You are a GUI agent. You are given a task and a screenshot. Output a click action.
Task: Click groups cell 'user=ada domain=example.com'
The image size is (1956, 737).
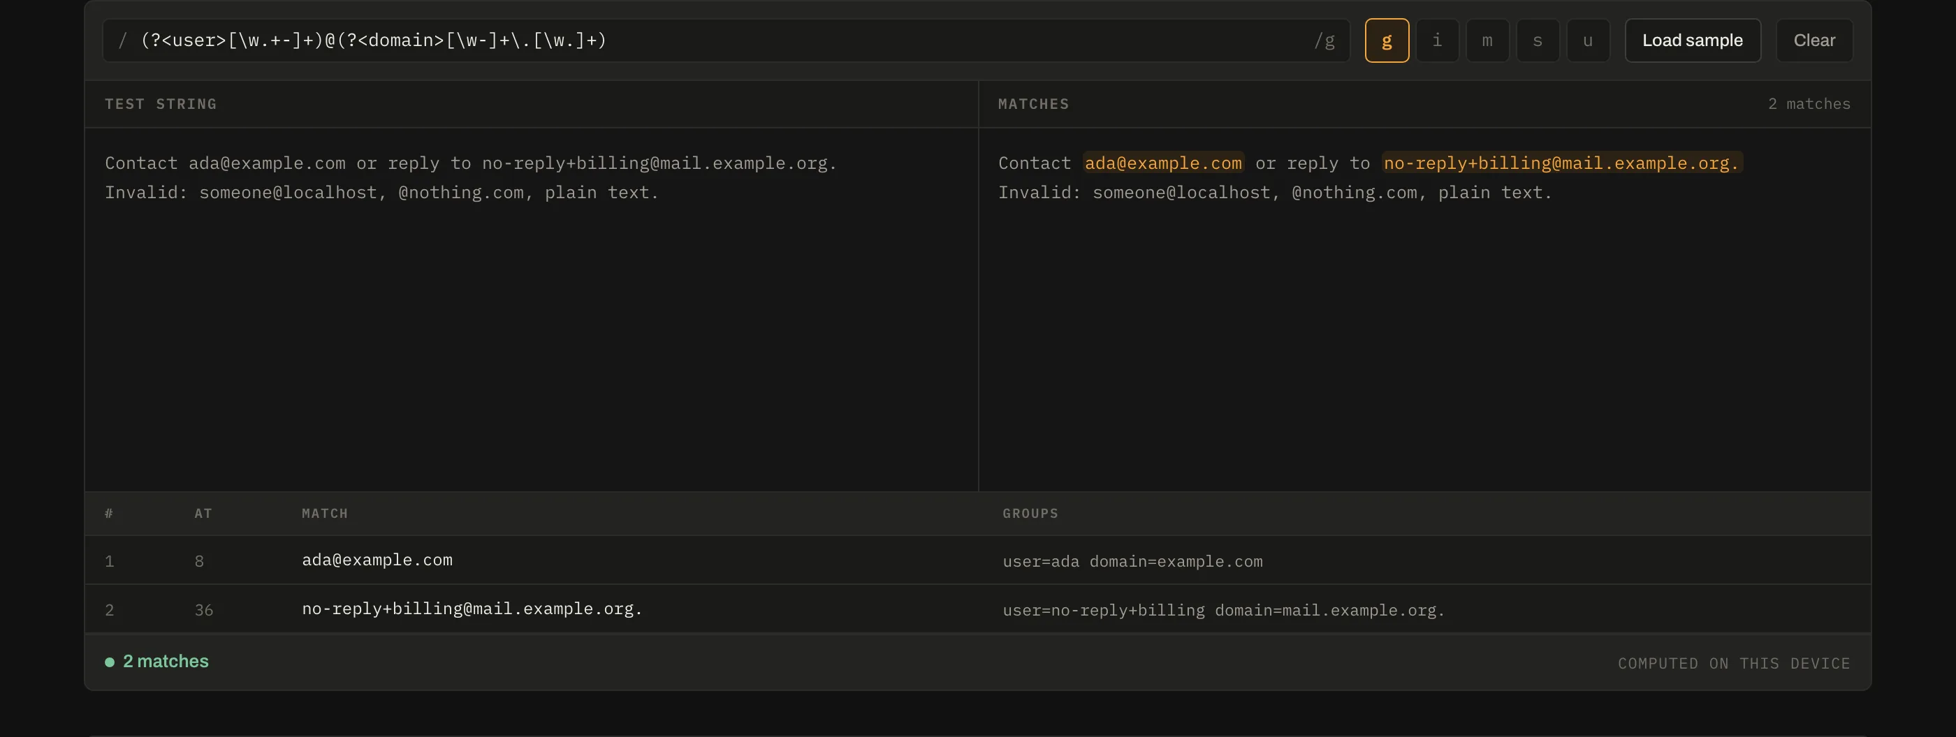(1132, 562)
